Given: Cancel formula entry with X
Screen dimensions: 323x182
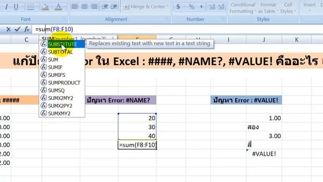Looking at the screenshot, I should 9,29.
